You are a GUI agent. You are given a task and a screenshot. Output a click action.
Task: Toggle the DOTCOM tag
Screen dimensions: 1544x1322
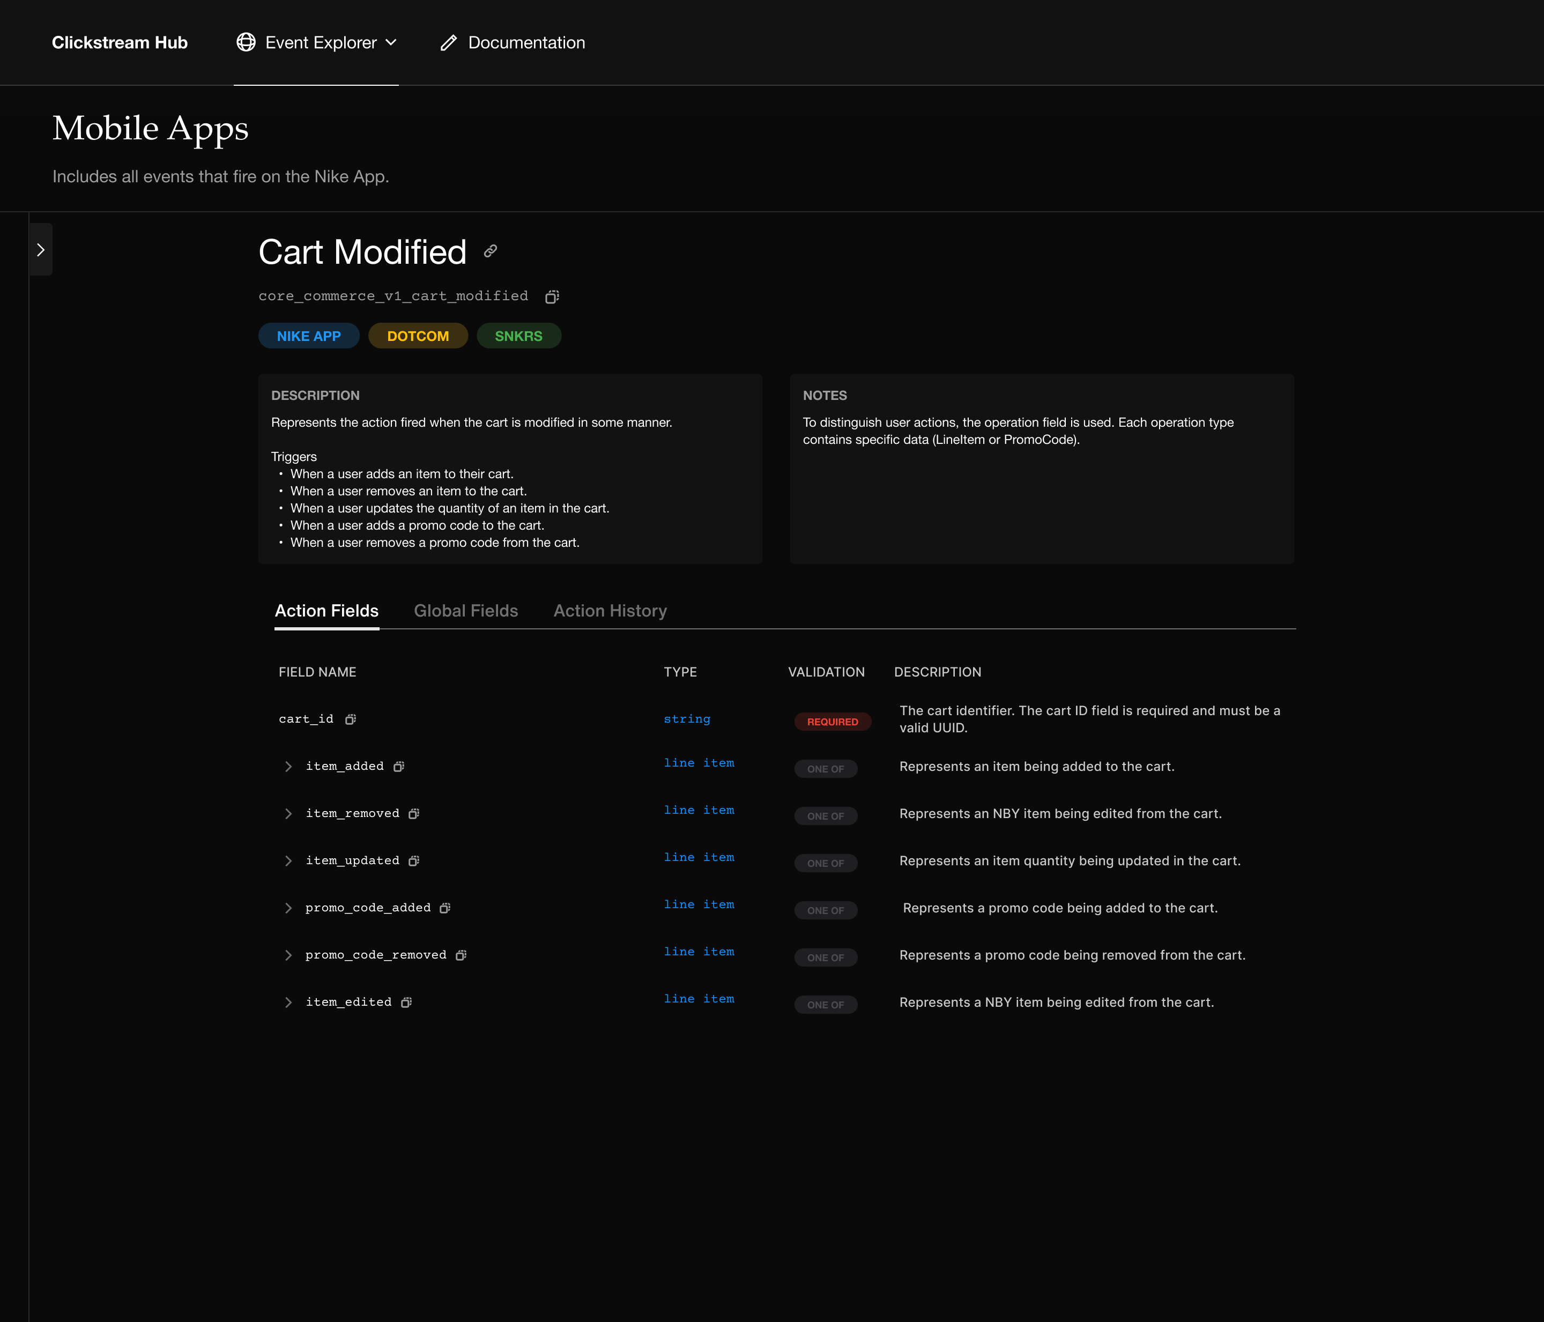[x=418, y=336]
